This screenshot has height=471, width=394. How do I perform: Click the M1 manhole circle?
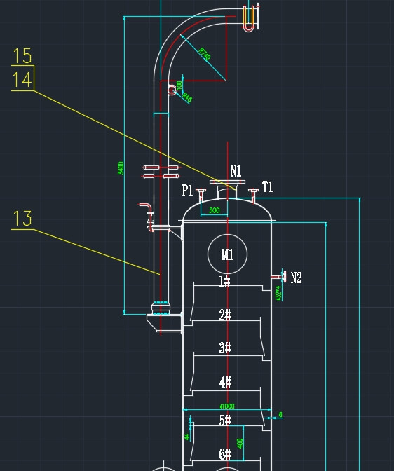coord(228,254)
